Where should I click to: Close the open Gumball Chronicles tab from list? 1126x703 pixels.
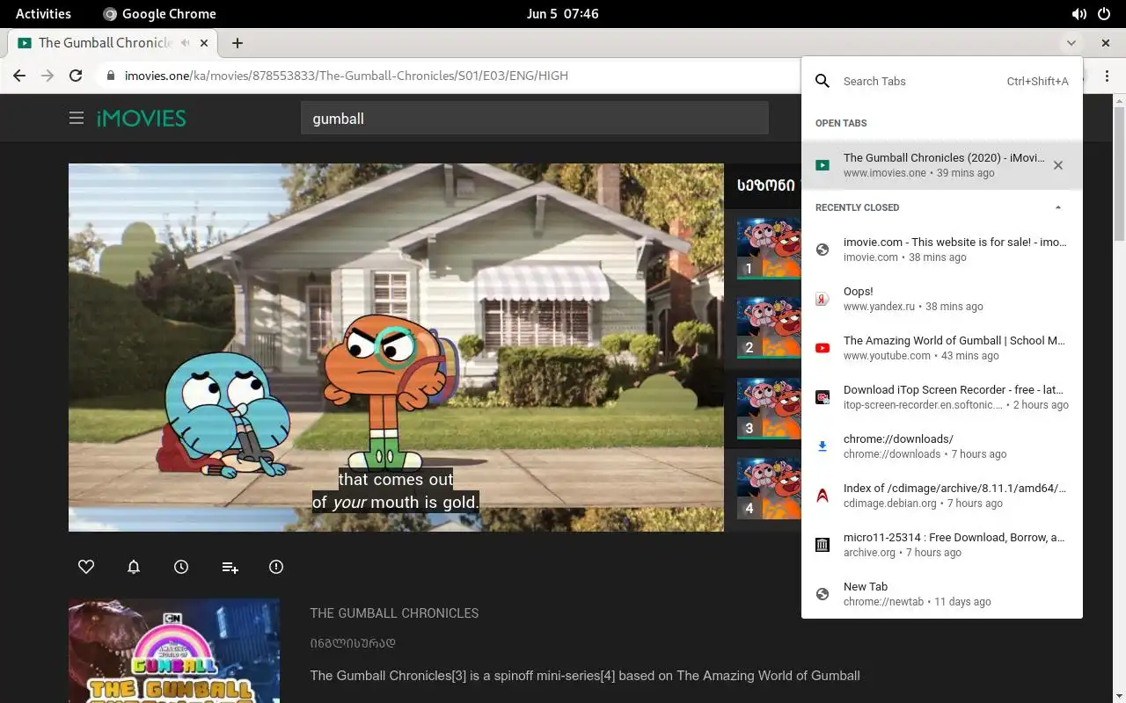click(1058, 165)
